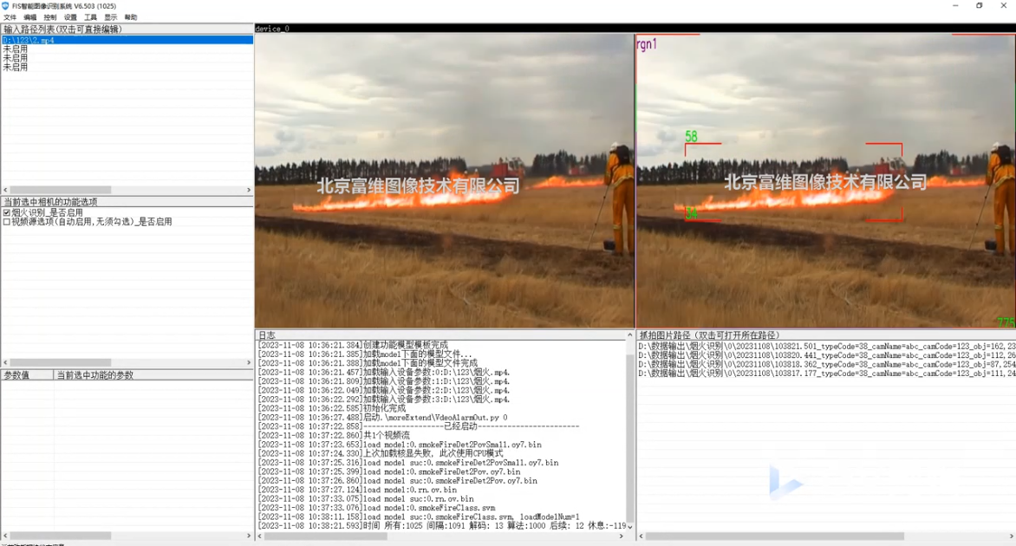Open the 设置 menu
1016x546 pixels.
point(70,17)
